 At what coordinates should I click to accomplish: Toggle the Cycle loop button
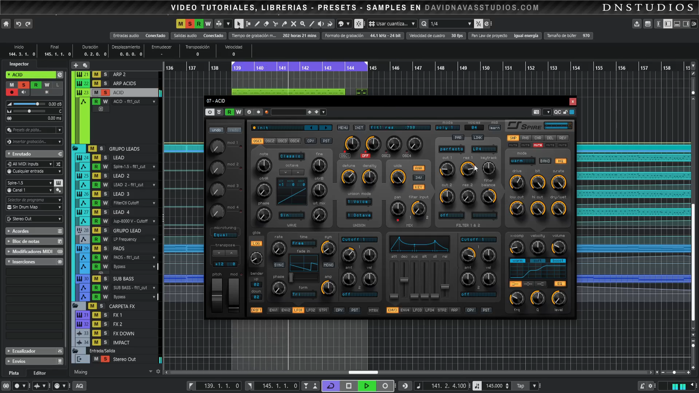coord(331,386)
